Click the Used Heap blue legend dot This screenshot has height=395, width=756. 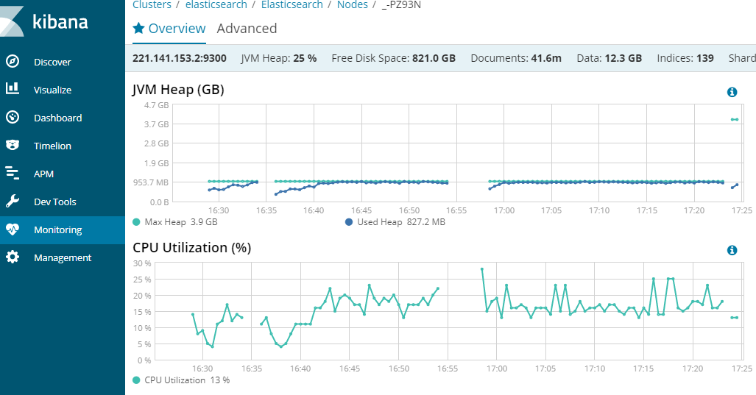coord(349,222)
